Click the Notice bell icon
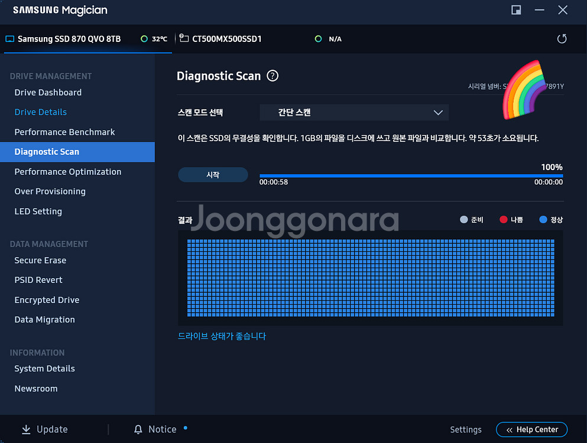Screen dimensions: 587x443 (138, 429)
